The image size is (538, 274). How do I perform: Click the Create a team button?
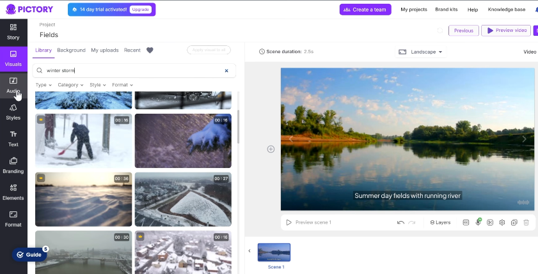[365, 10]
